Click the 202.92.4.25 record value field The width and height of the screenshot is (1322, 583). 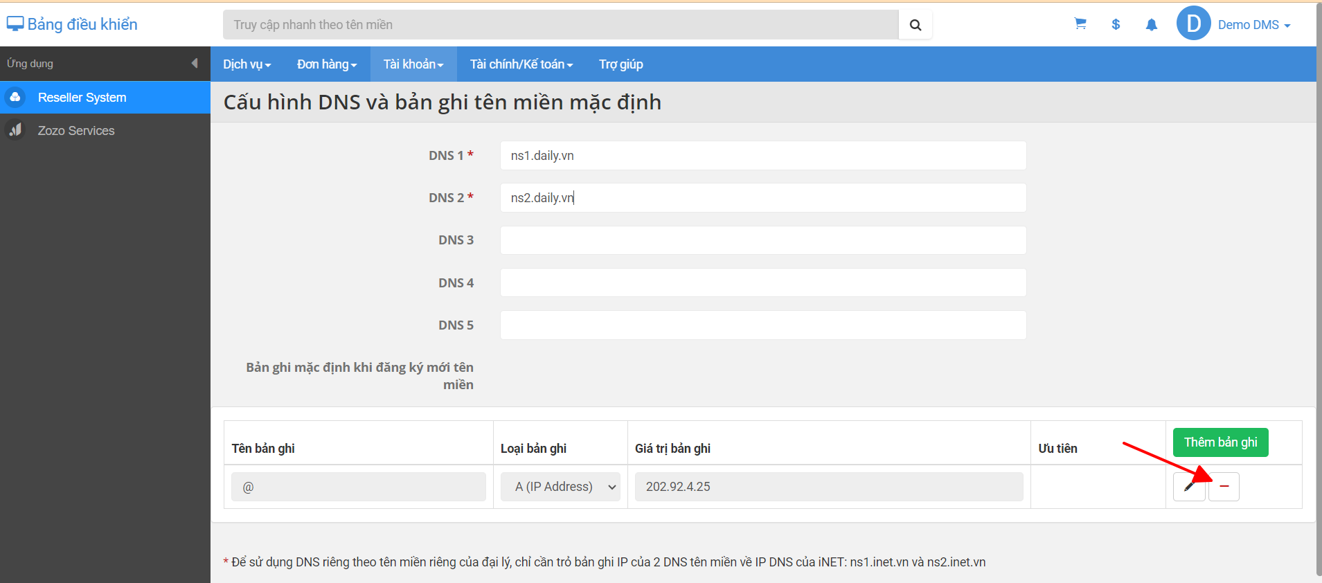pos(829,487)
